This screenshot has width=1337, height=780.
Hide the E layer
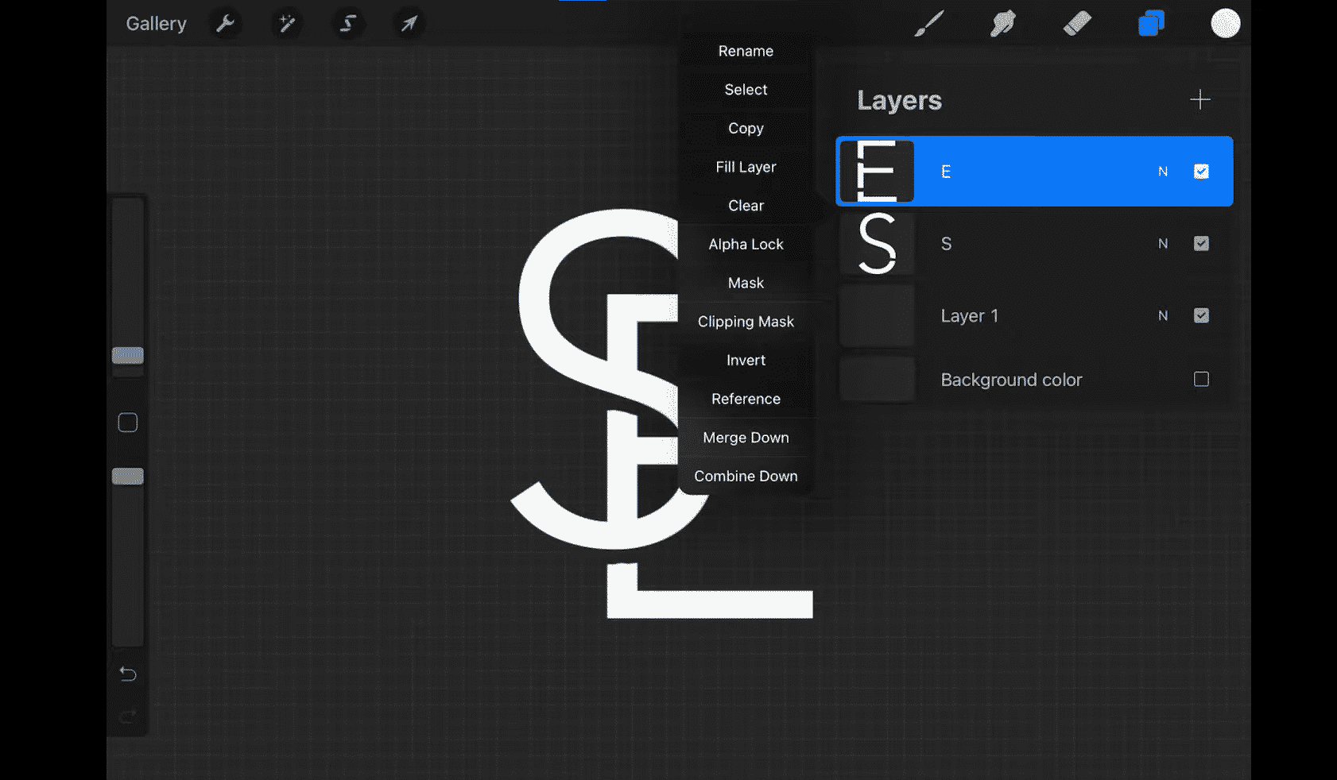click(1201, 172)
